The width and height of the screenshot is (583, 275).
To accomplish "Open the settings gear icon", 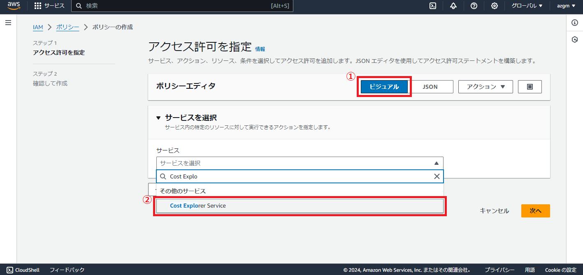I will click(x=494, y=6).
